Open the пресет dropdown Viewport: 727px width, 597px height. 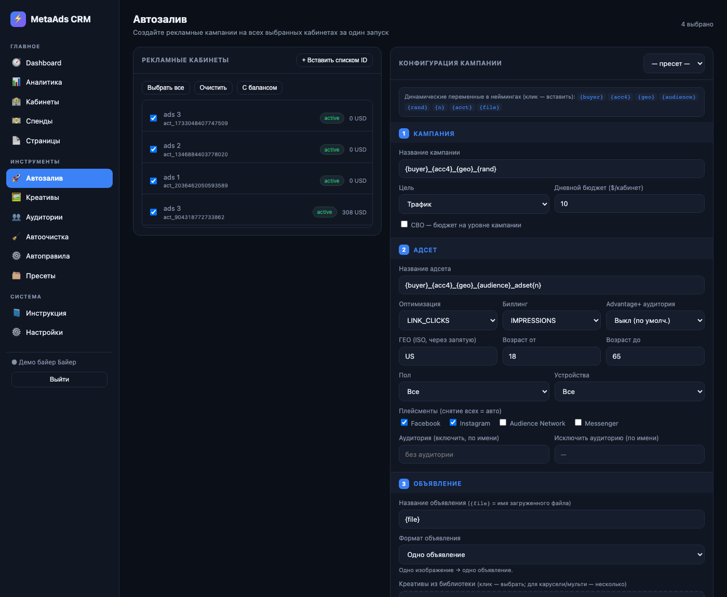pos(674,63)
